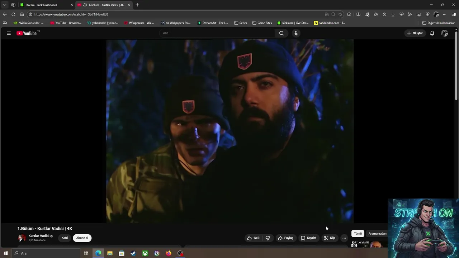Image resolution: width=459 pixels, height=258 pixels.
Task: Open the Edge send/share arrow icon
Action: [410, 14]
